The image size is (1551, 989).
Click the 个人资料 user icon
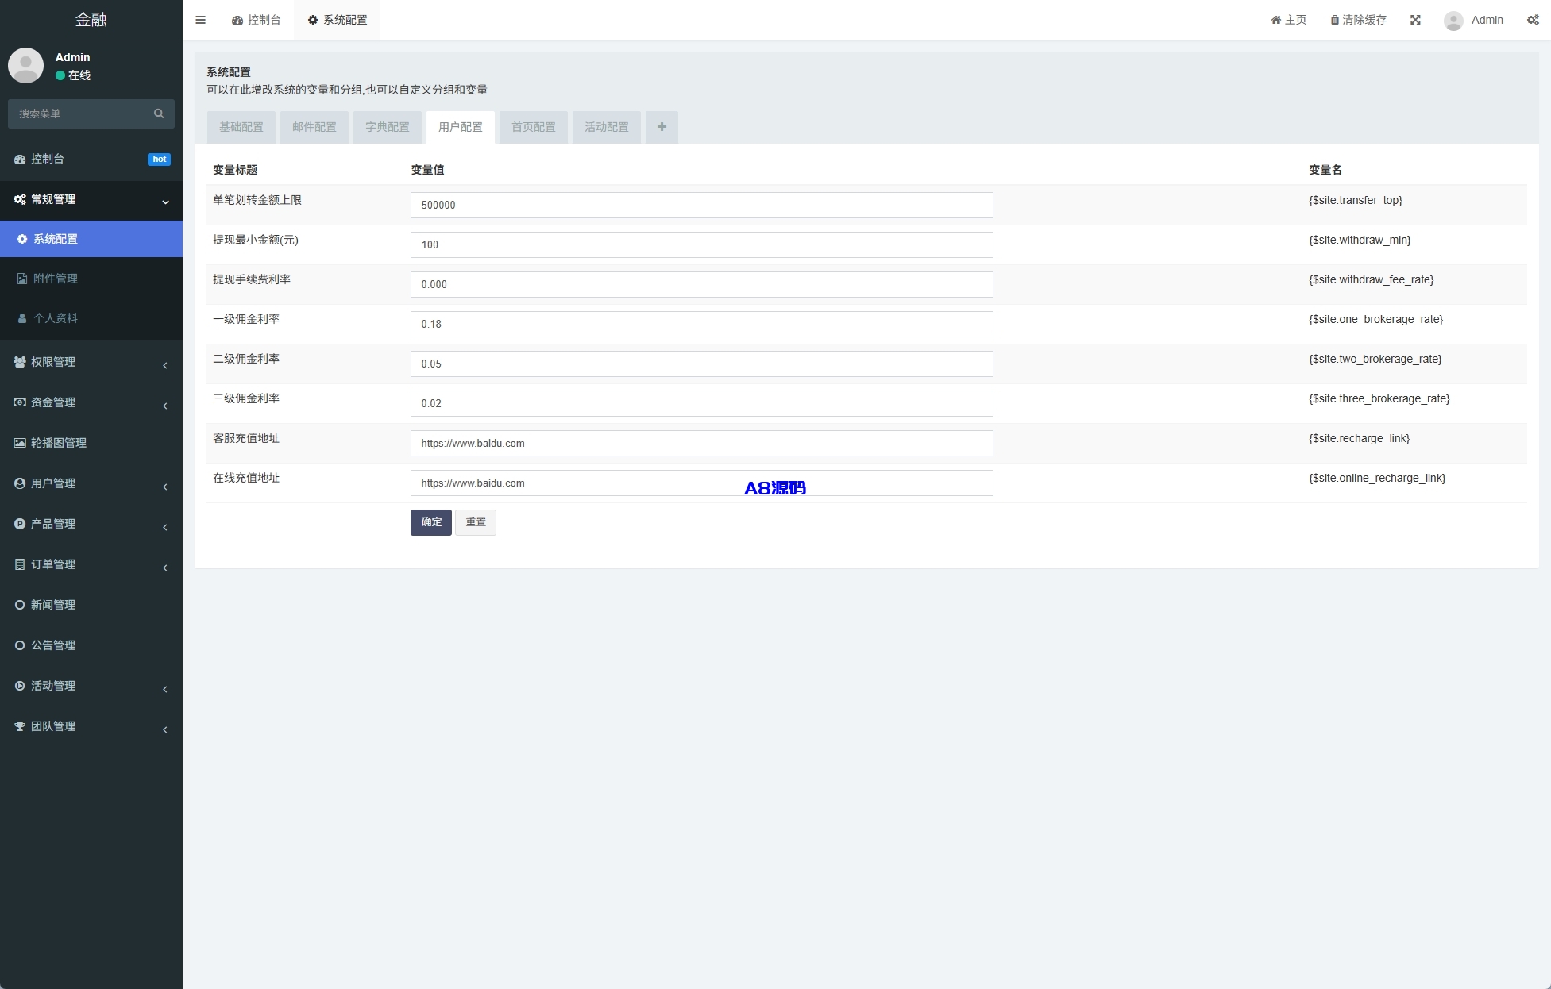(x=22, y=318)
